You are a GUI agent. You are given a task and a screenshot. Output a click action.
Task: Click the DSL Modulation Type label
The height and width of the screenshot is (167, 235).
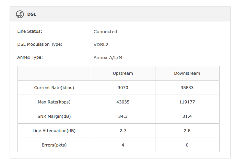pos(40,44)
